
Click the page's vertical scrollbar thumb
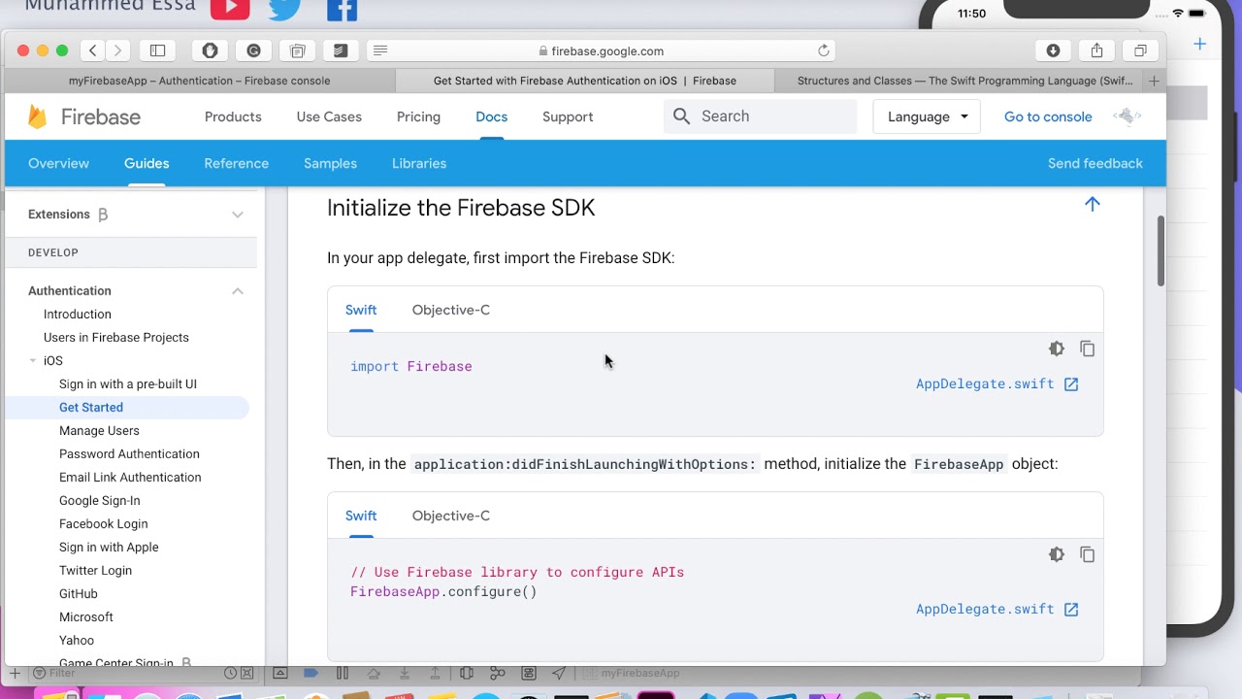pyautogui.click(x=1160, y=250)
